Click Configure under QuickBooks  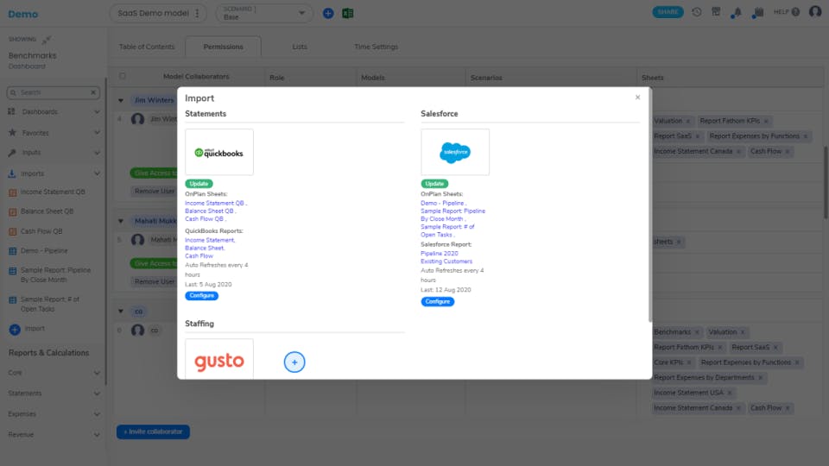tap(201, 296)
